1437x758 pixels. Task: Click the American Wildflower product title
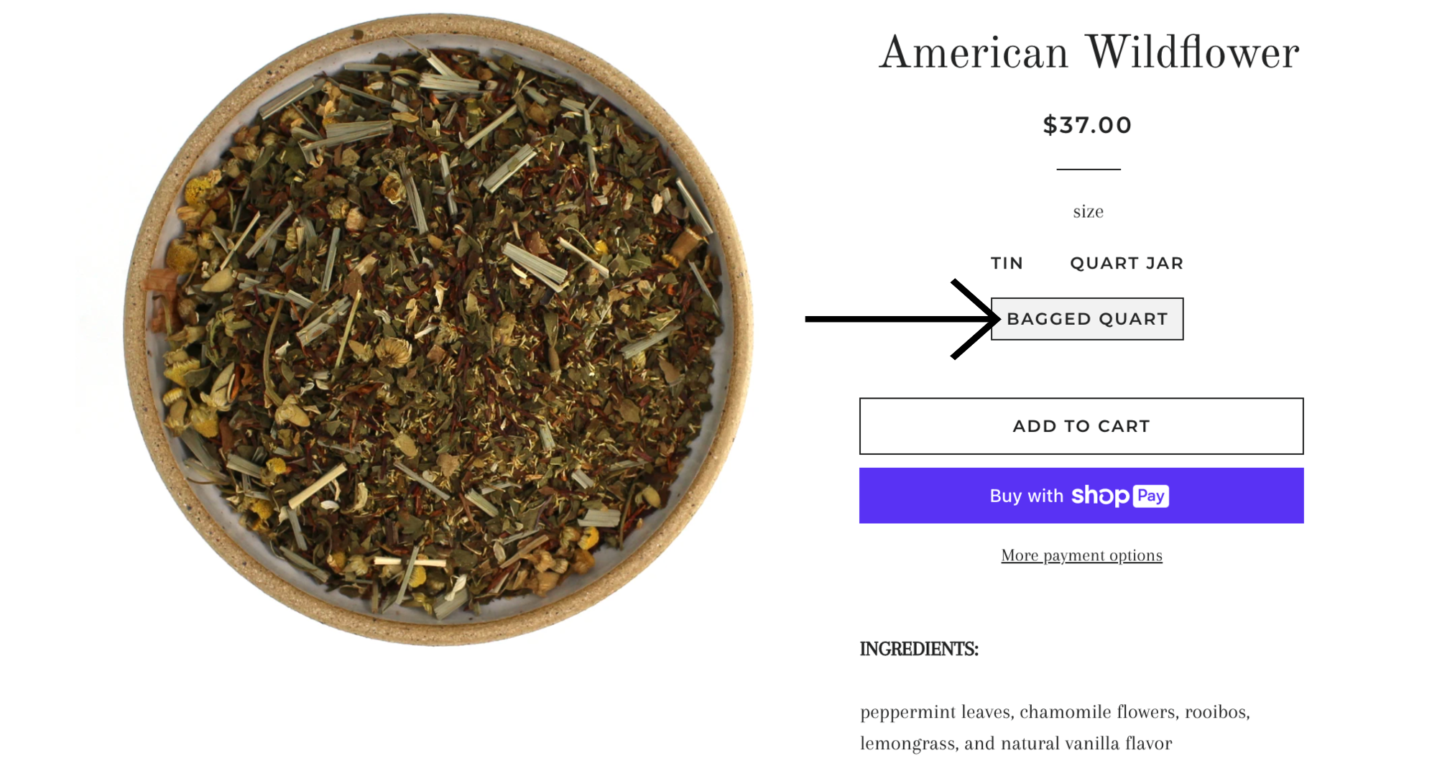(x=1089, y=52)
